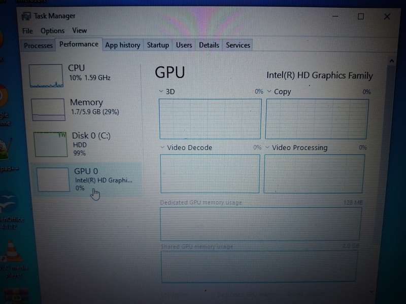The height and width of the screenshot is (304, 406).
Task: Click the GPU heading text
Action: click(170, 72)
